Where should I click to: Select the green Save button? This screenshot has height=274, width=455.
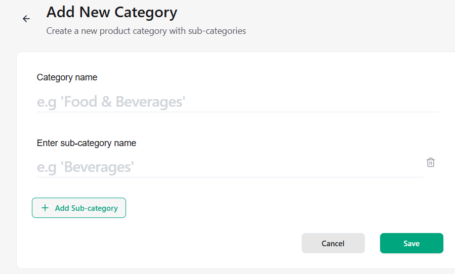(411, 243)
